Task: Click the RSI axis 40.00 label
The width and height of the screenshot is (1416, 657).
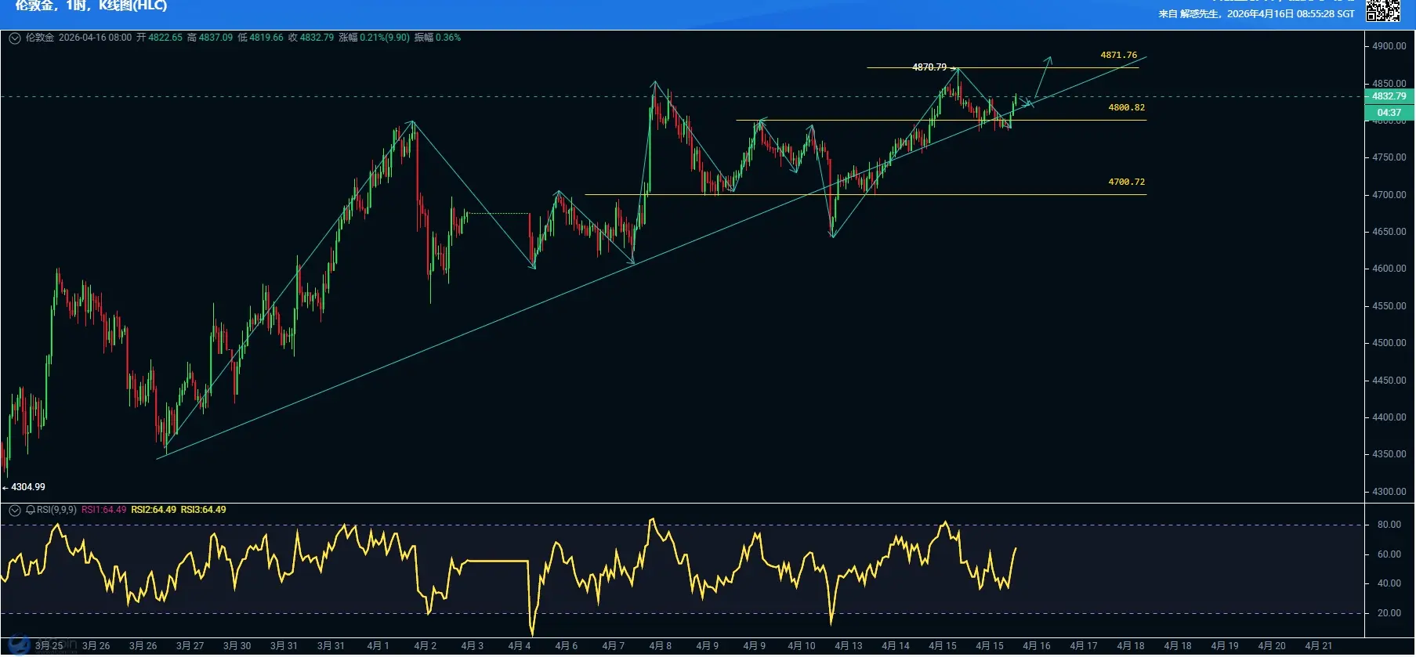Action: point(1389,583)
